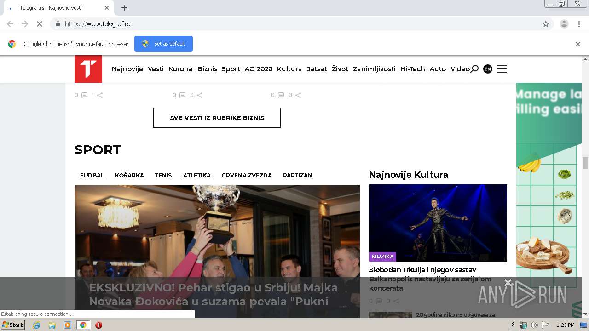
Task: Go to Kultura nav item
Action: pos(289,69)
